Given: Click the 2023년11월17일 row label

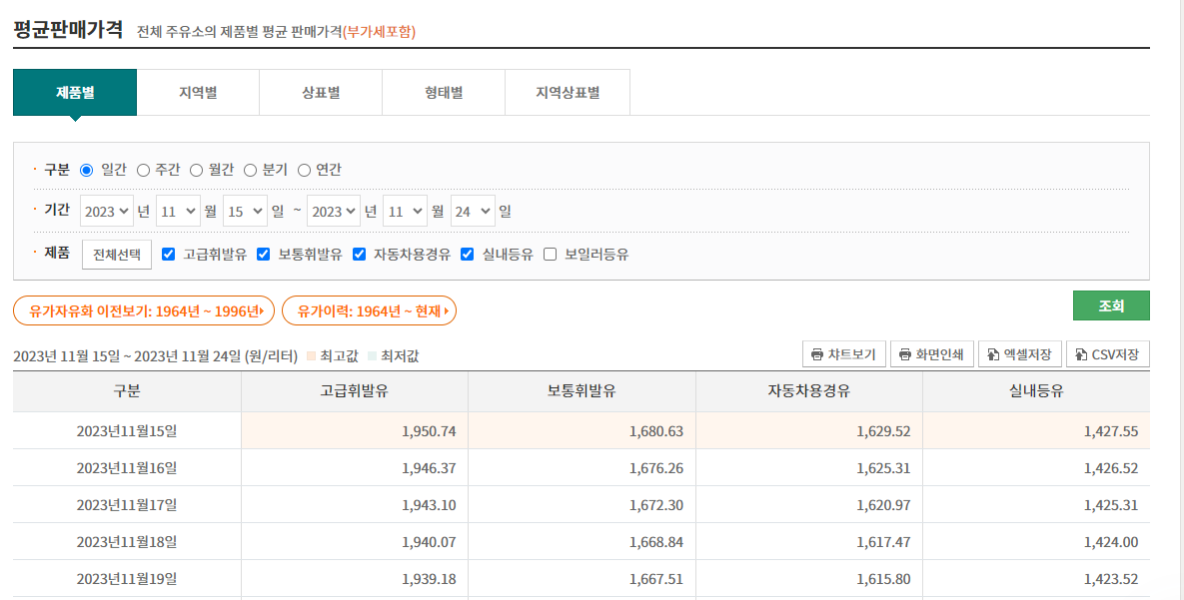Looking at the screenshot, I should click(127, 505).
